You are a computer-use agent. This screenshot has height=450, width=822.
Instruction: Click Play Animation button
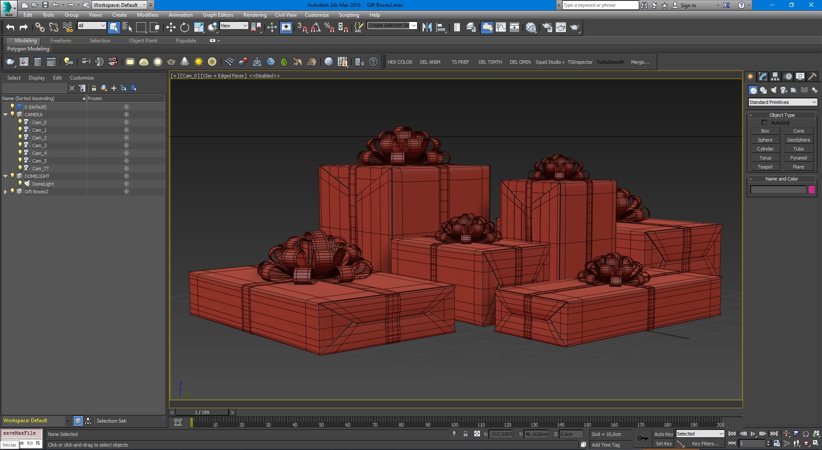point(753,434)
